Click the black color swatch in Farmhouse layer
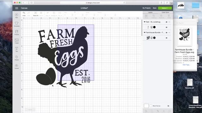This screenshot has width=202, height=113. click(154, 38)
